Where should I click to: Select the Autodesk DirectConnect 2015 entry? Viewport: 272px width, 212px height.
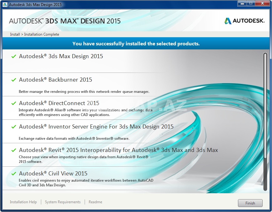tap(59, 103)
